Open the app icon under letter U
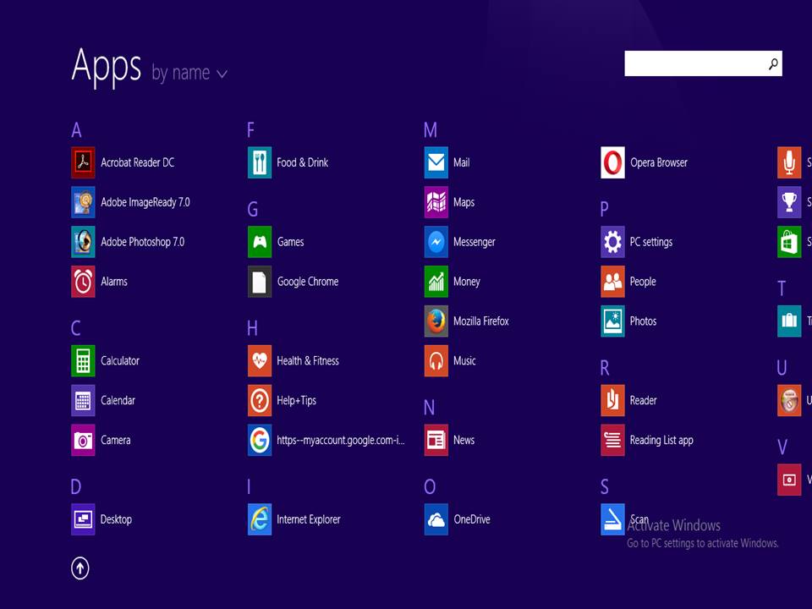This screenshot has width=812, height=609. (x=789, y=400)
